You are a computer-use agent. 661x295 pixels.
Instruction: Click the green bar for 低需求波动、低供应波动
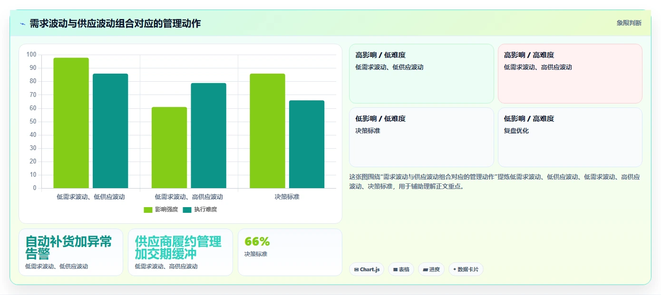71,123
